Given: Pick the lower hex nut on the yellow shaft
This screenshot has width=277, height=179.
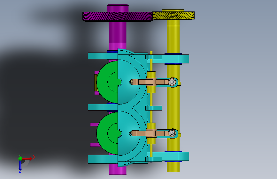Looking at the screenshot, I should point(172,133).
